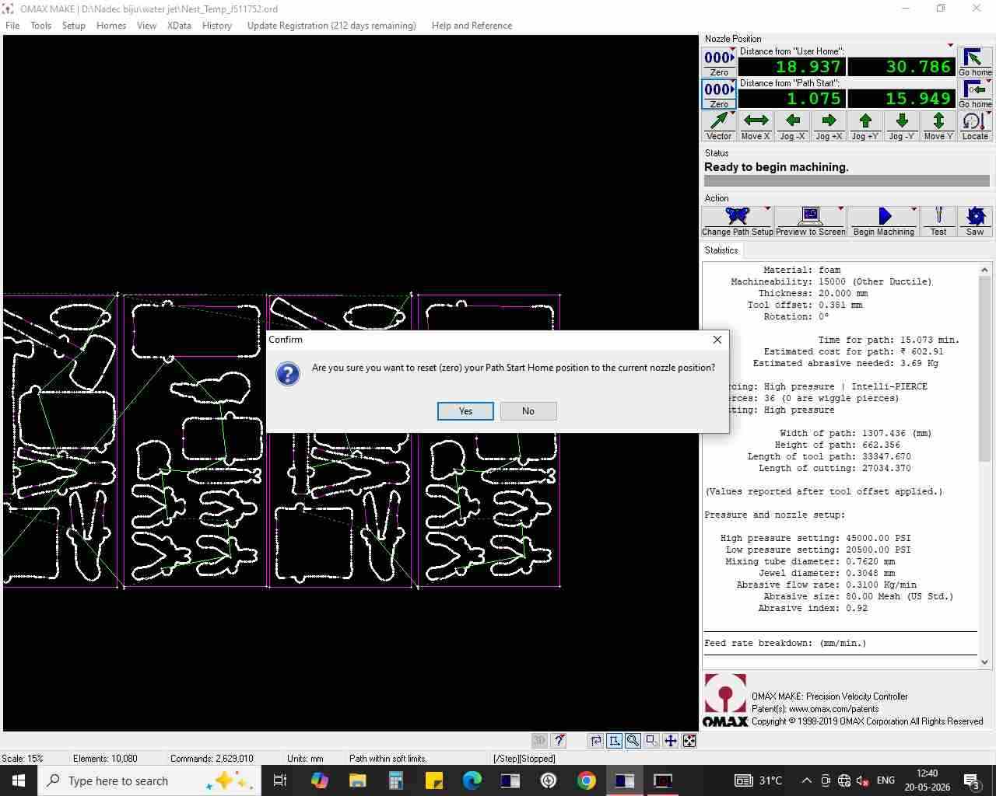996x796 pixels.
Task: Open the File menu
Action: pyautogui.click(x=12, y=26)
